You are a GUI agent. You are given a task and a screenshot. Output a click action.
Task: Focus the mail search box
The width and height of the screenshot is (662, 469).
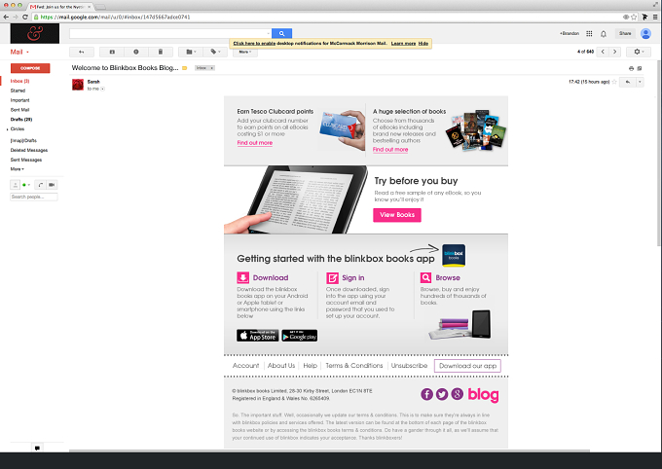pyautogui.click(x=168, y=33)
